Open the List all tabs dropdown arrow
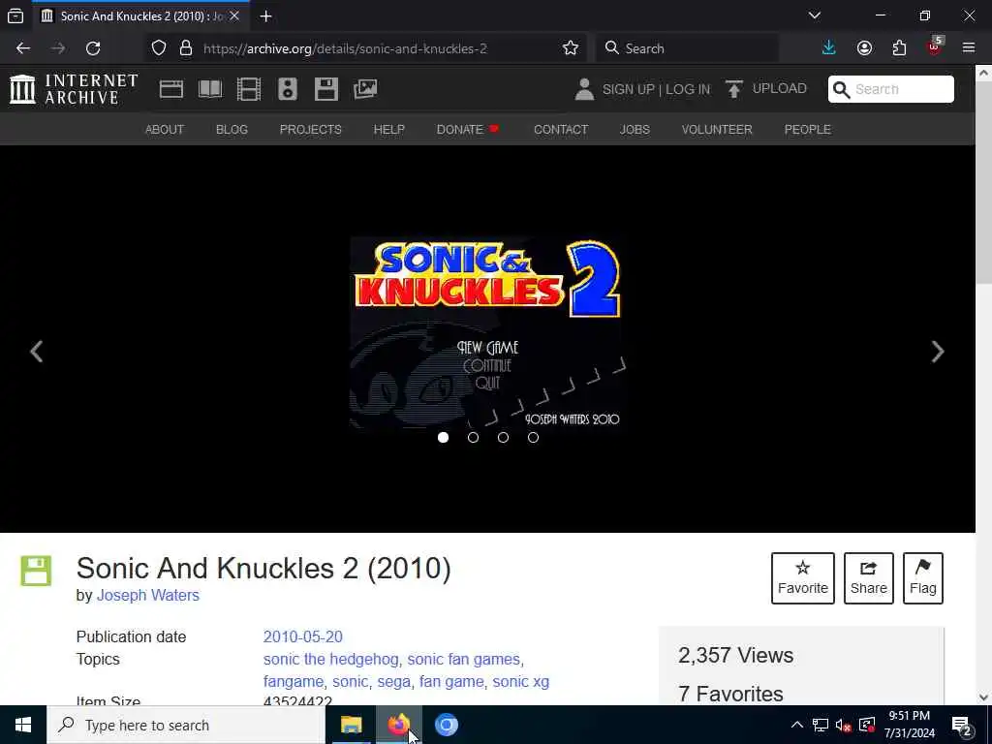This screenshot has height=744, width=992. (815, 15)
